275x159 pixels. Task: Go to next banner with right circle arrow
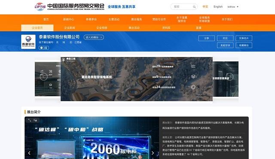click(229, 77)
